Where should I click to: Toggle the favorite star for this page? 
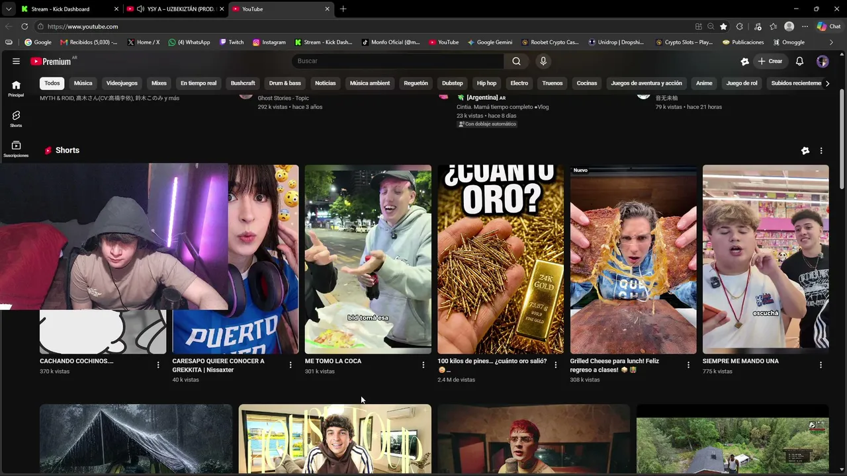723,26
